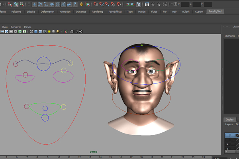The width and height of the screenshot is (239, 159).
Task: Toggle high quality rendering gold sphere
Action: click(58, 31)
